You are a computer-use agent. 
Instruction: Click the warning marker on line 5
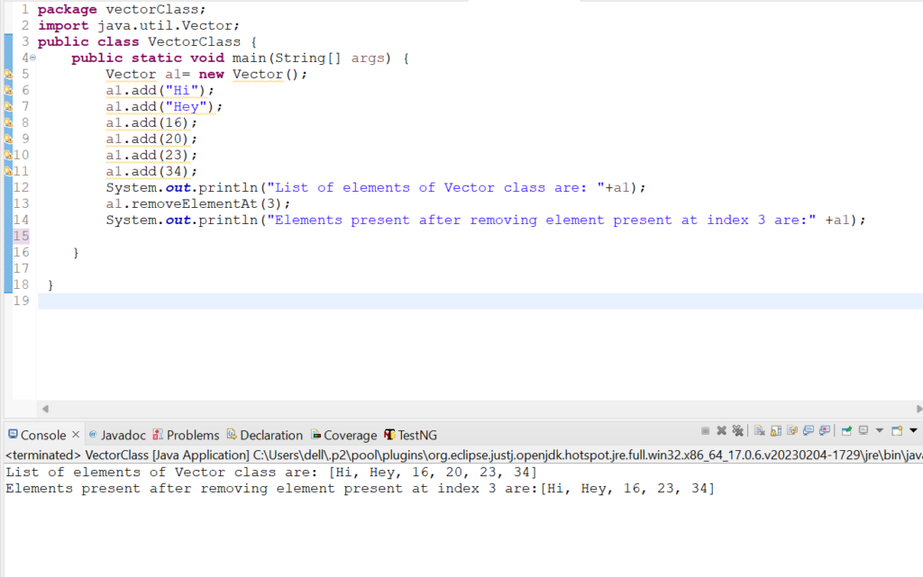tap(8, 74)
